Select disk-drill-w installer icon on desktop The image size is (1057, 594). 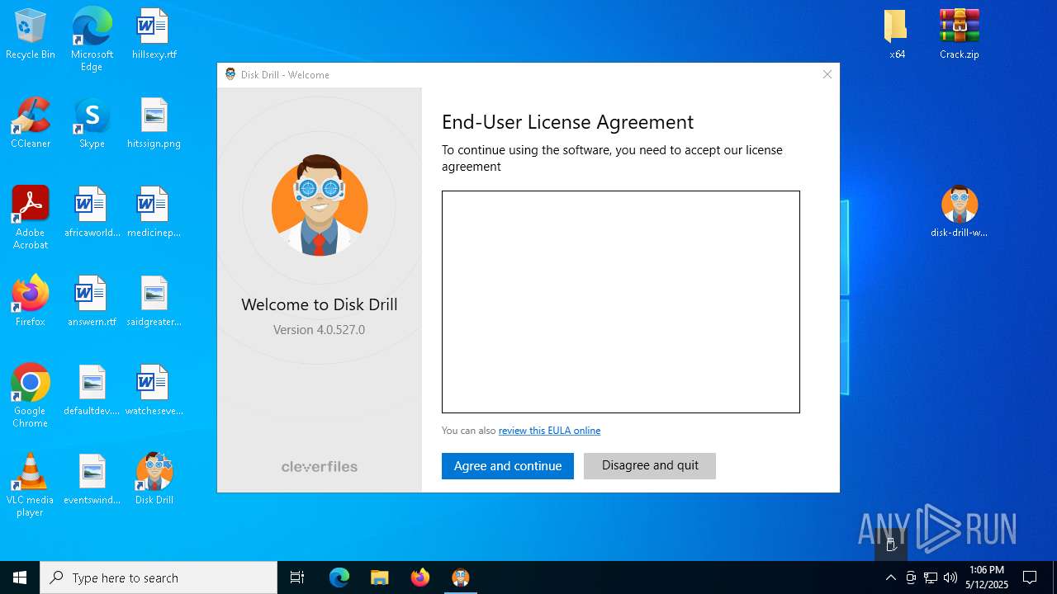click(959, 213)
